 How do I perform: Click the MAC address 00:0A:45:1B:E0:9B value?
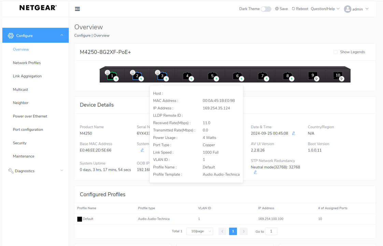(219, 101)
